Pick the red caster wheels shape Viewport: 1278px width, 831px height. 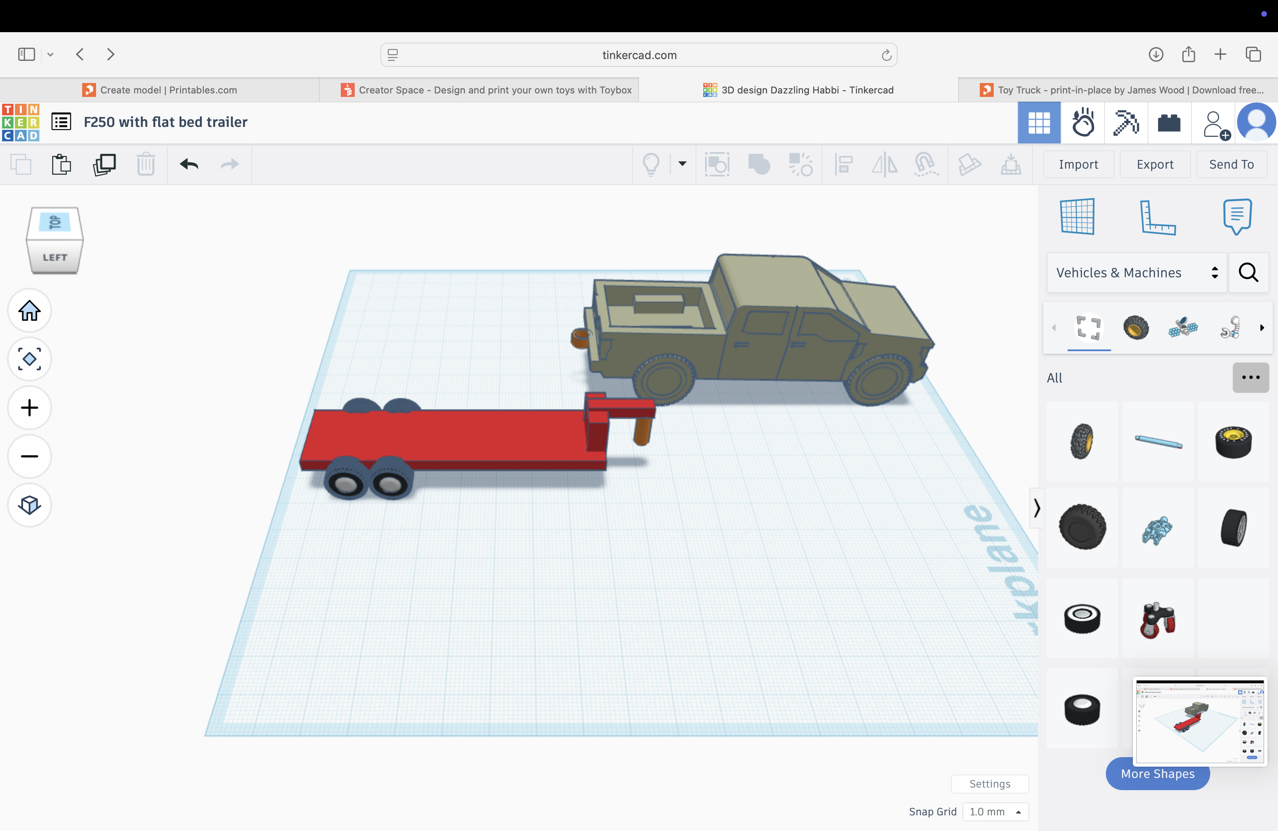(1158, 618)
